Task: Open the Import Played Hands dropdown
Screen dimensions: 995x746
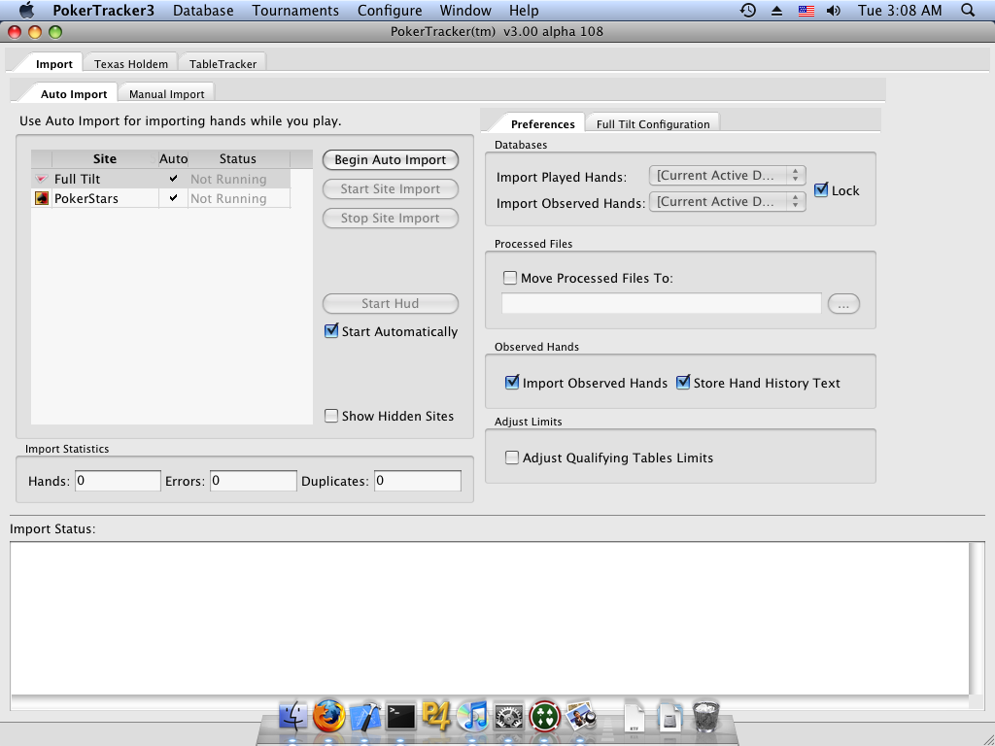Action: [x=727, y=176]
